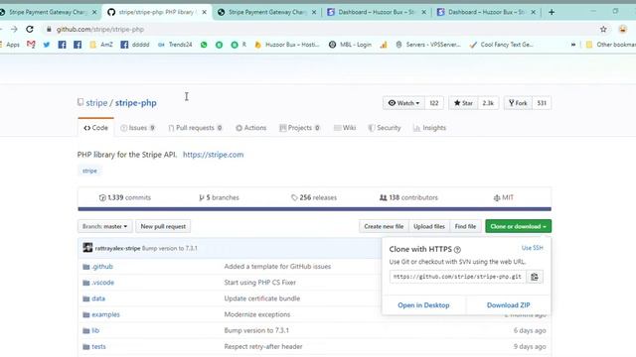Star the stripe-php repository

click(463, 103)
